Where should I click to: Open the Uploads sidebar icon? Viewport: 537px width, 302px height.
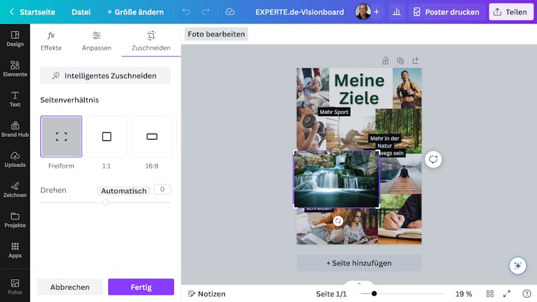pos(15,159)
